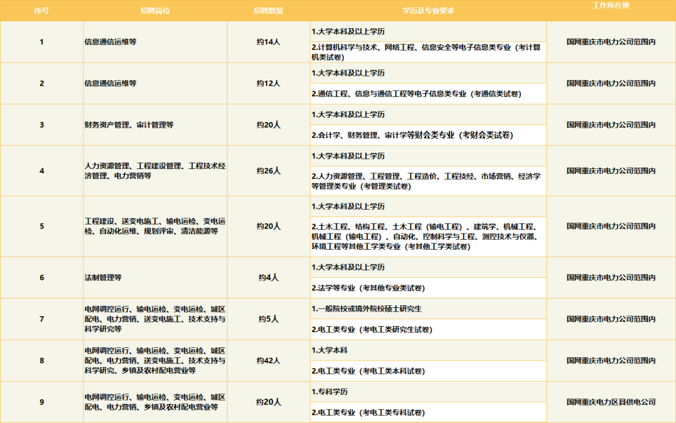676x423 pixels.
Task: Select the 约4人 quantity cell
Action: coord(269,277)
